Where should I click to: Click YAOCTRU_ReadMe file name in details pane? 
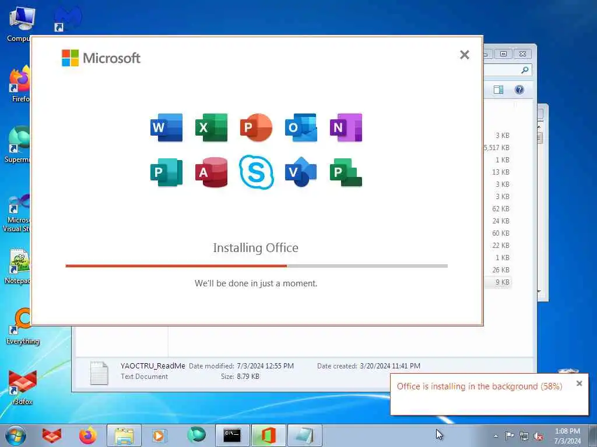[153, 366]
